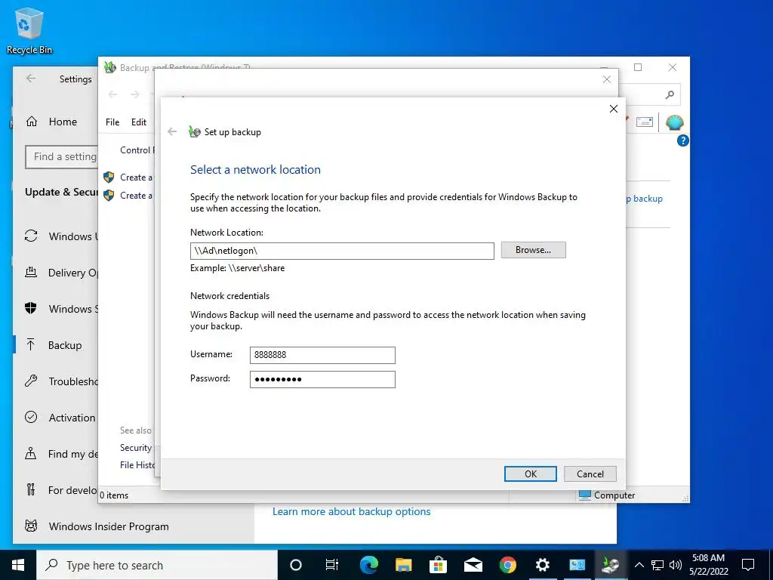Click the Password input field
The width and height of the screenshot is (773, 580).
coord(322,379)
